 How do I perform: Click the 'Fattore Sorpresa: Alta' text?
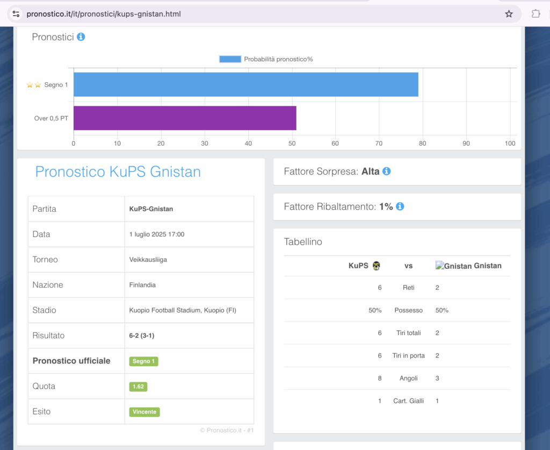click(332, 172)
